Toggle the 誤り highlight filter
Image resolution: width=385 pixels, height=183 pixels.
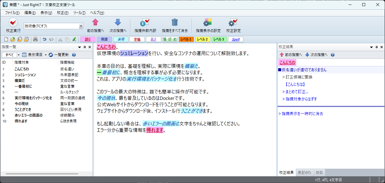(88, 39)
